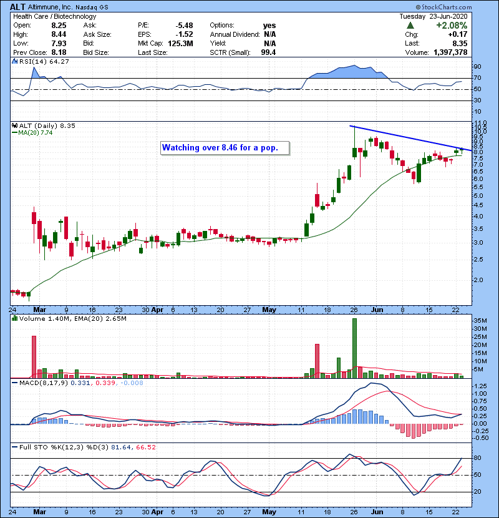Click the Options value yes
This screenshot has height=518, width=499.
click(x=269, y=26)
